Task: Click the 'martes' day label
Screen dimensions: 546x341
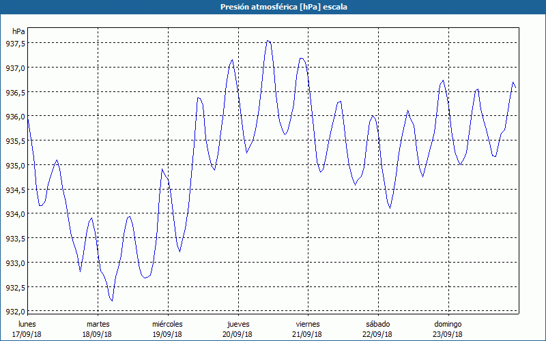Action: pyautogui.click(x=98, y=324)
